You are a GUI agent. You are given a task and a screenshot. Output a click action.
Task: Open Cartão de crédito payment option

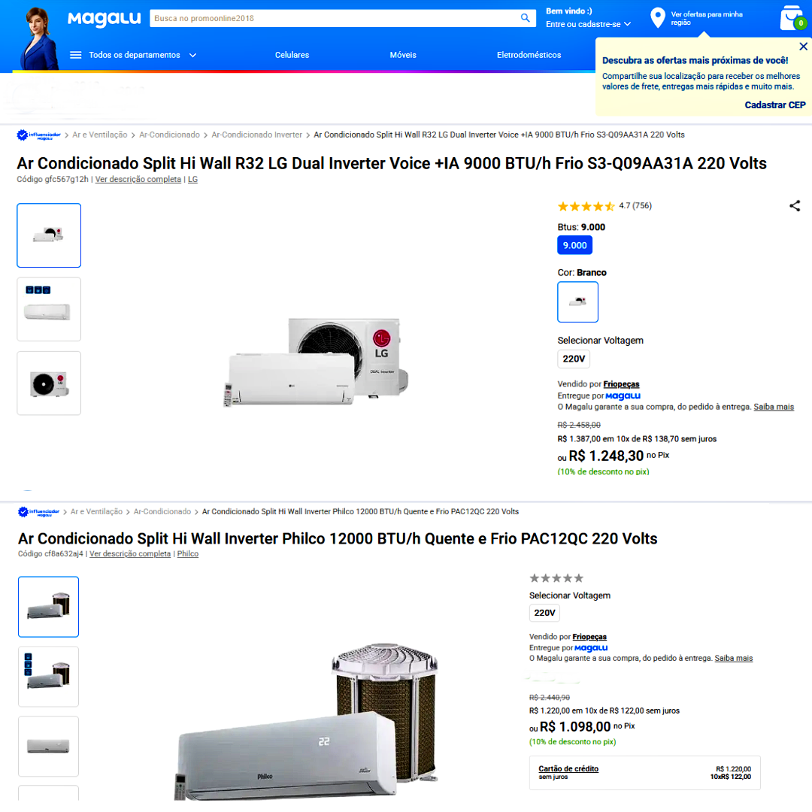(568, 768)
